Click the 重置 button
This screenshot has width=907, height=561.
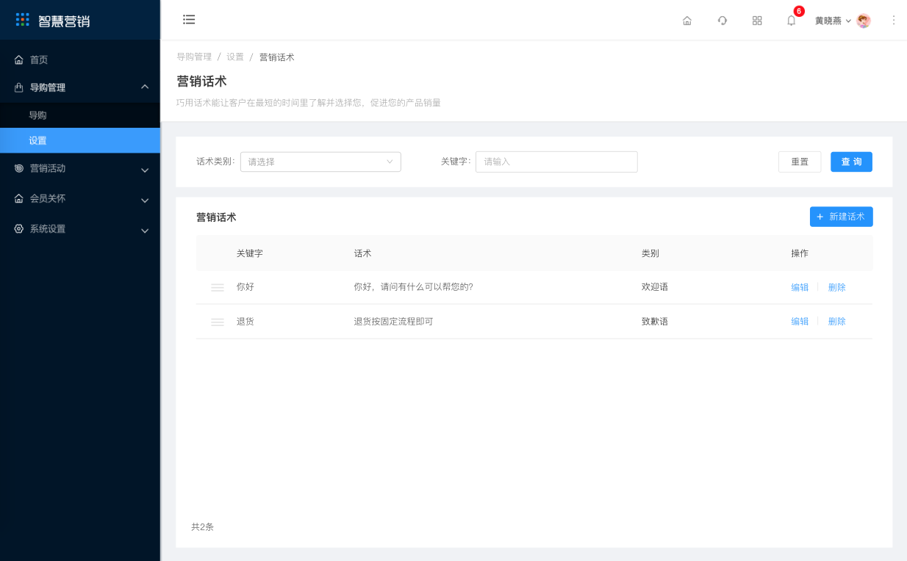800,162
